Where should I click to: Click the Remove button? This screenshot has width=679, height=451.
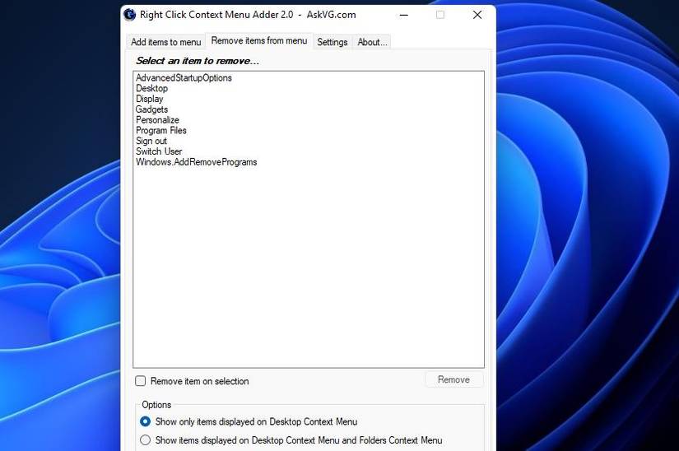[x=453, y=379]
